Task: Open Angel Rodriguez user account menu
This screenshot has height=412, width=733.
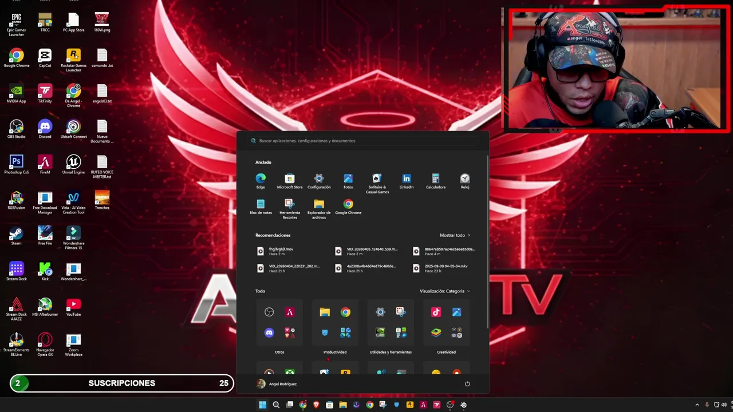Action: (x=276, y=384)
